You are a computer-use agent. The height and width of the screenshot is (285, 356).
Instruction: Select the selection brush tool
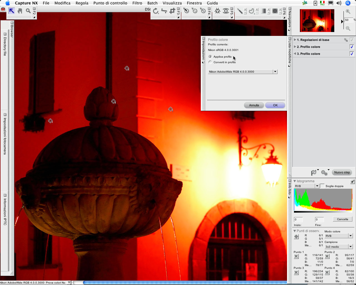[x=239, y=11]
